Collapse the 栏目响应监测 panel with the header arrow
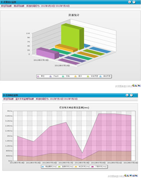Screen dimensions: 141x178 [x=4, y=95]
